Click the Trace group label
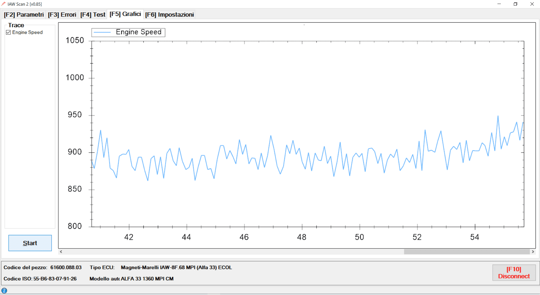540x295 pixels. [16, 25]
